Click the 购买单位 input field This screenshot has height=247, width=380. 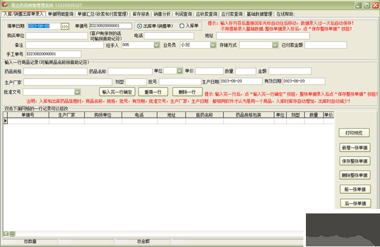[x=57, y=36]
